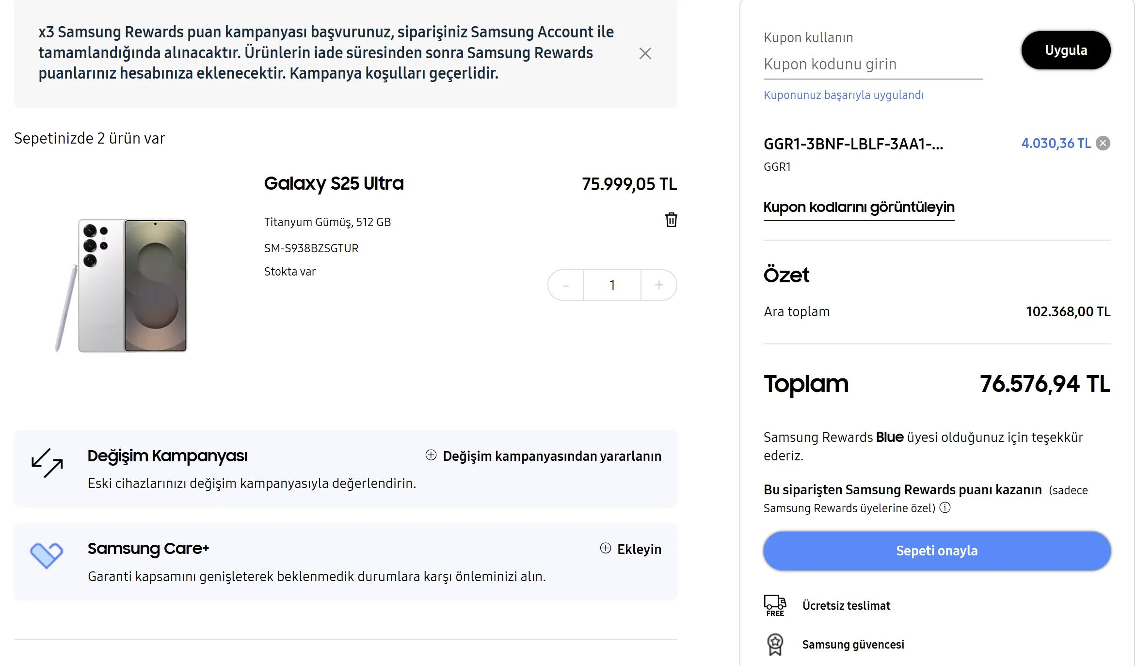Remove the applied GGR1 coupon
This screenshot has width=1137, height=666.
(1103, 143)
